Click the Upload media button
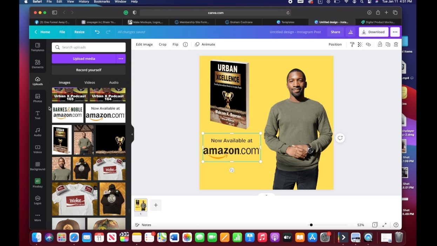 point(84,59)
